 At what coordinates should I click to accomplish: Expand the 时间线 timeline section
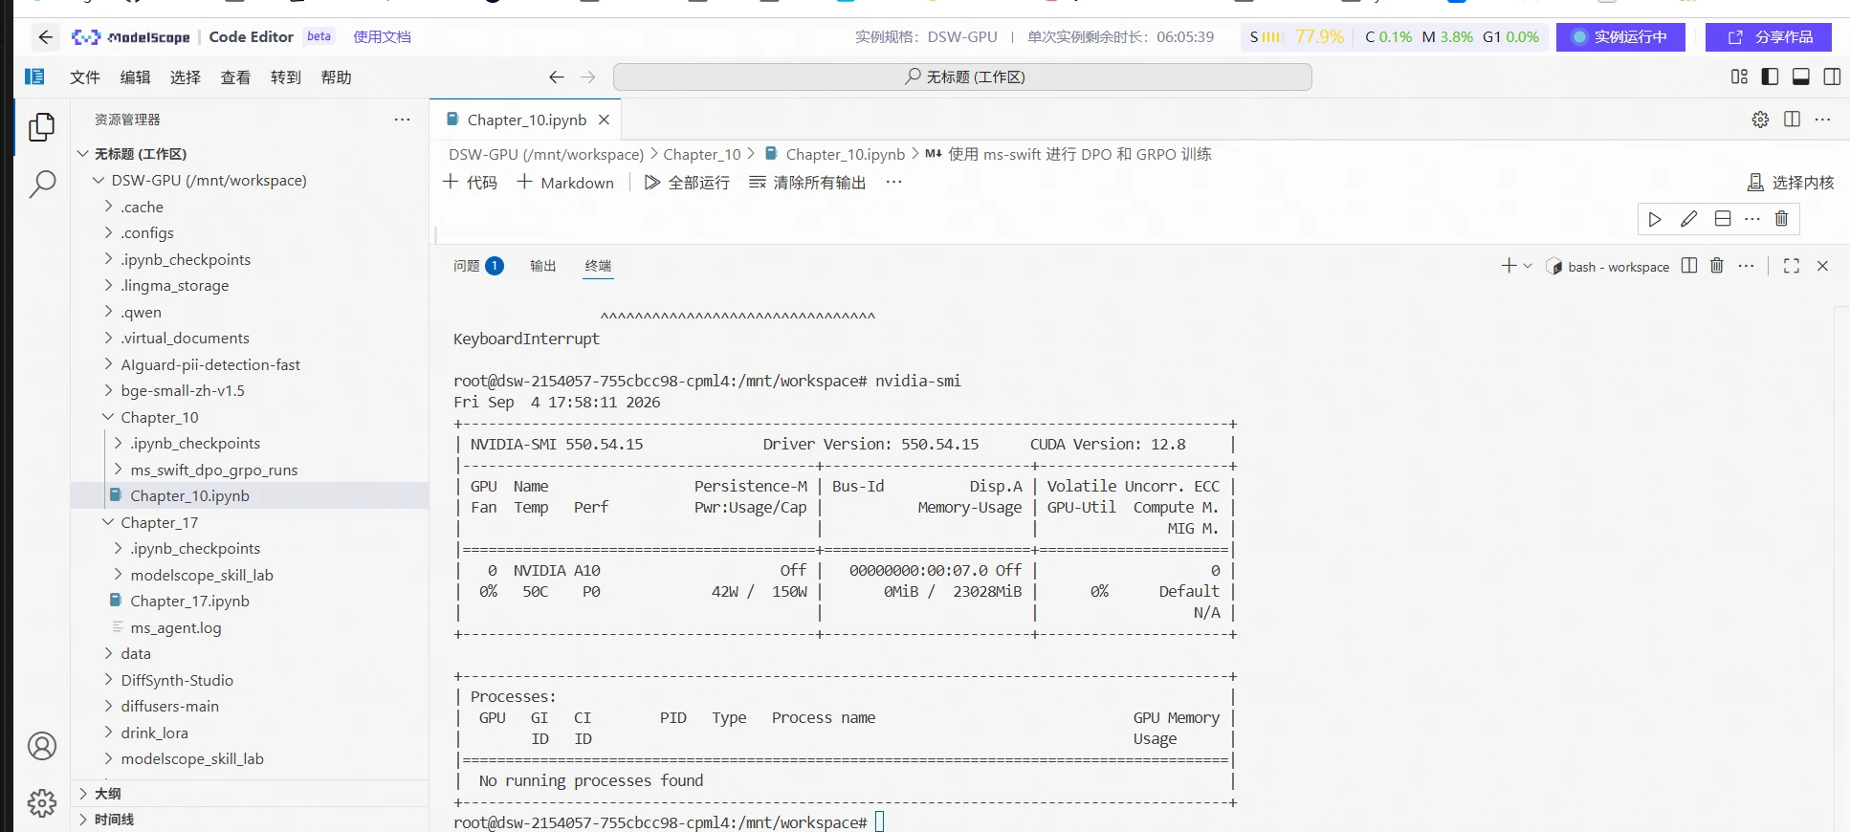coord(83,820)
